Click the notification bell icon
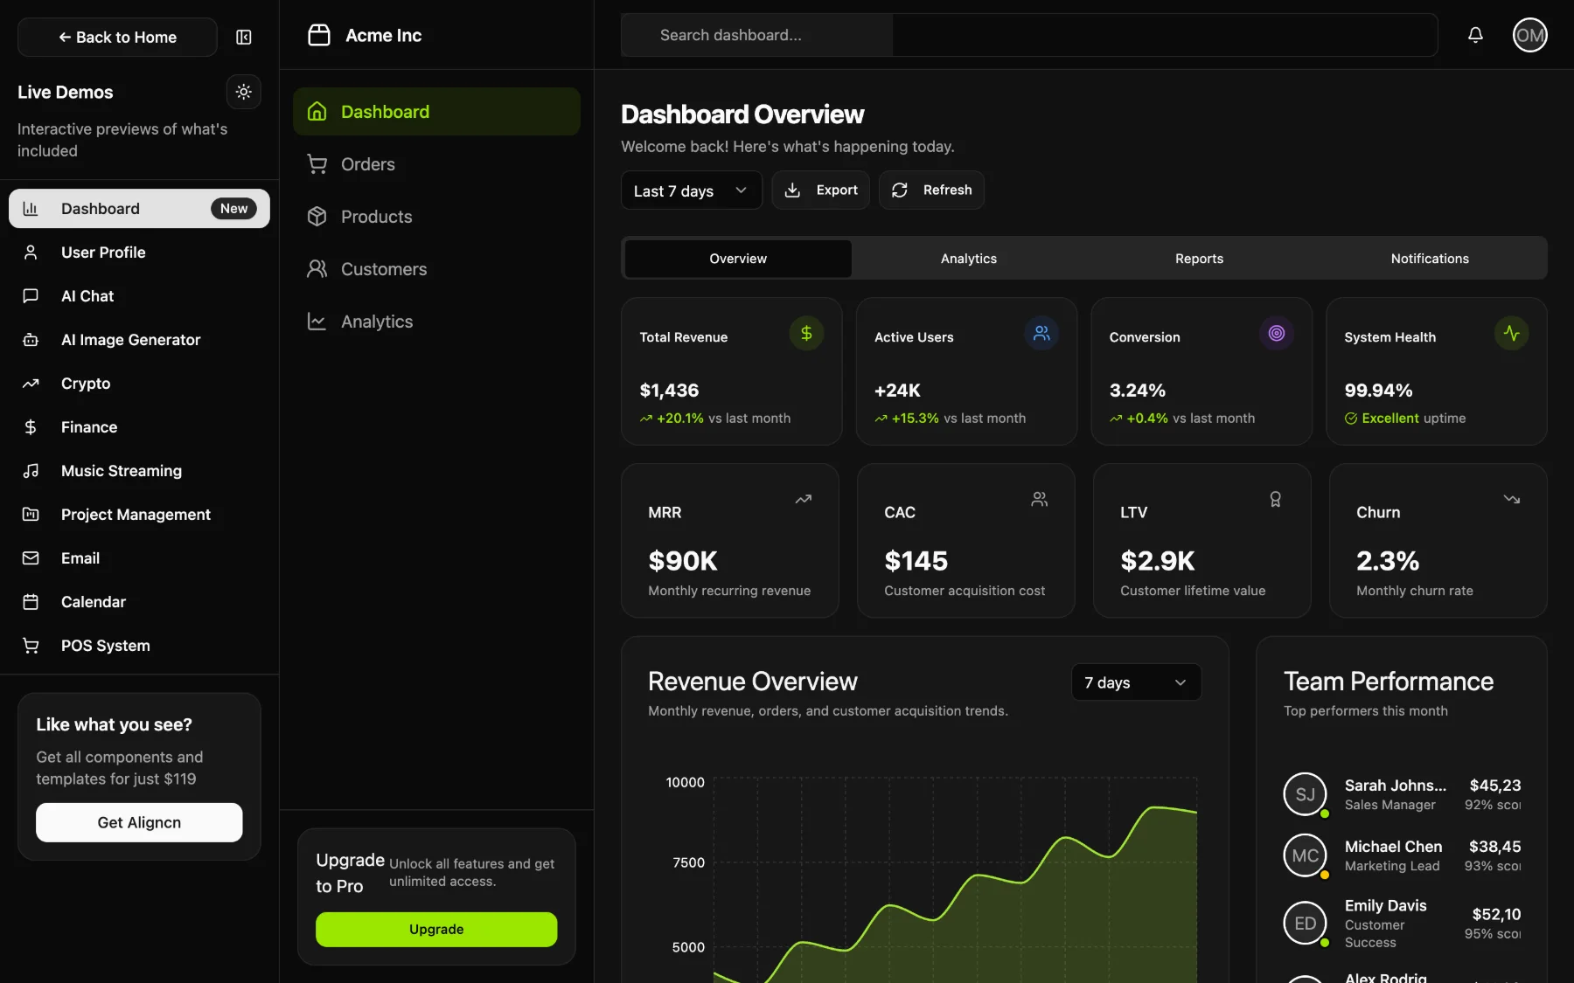Image resolution: width=1574 pixels, height=983 pixels. click(1475, 35)
